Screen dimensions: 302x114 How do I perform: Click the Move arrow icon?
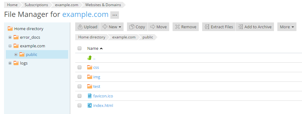(x=153, y=27)
